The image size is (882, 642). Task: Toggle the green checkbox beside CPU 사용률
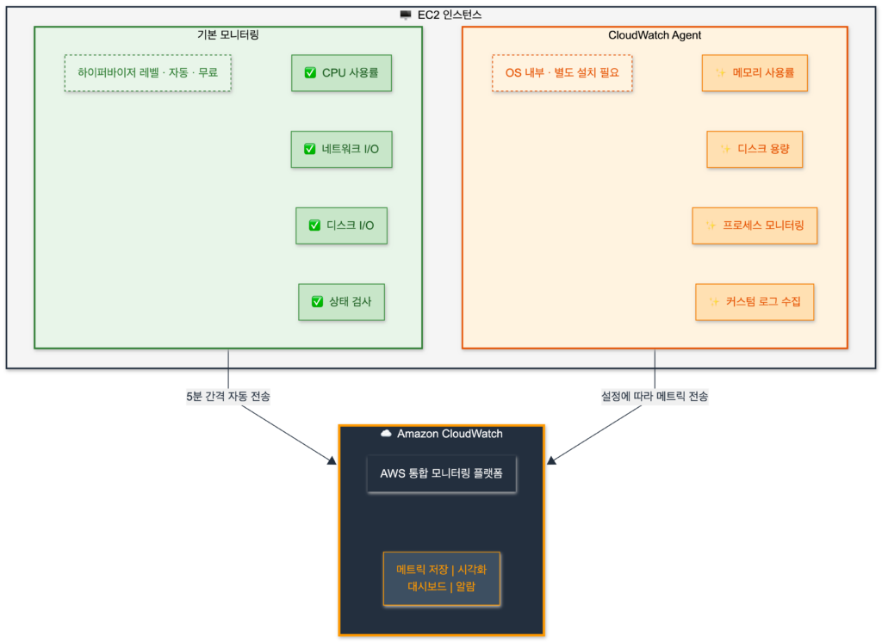pyautogui.click(x=310, y=73)
